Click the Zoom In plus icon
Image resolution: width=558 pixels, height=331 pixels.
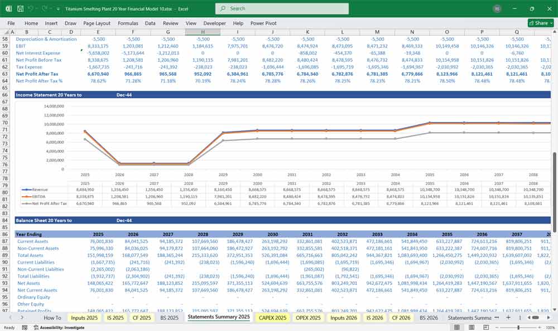pyautogui.click(x=540, y=327)
